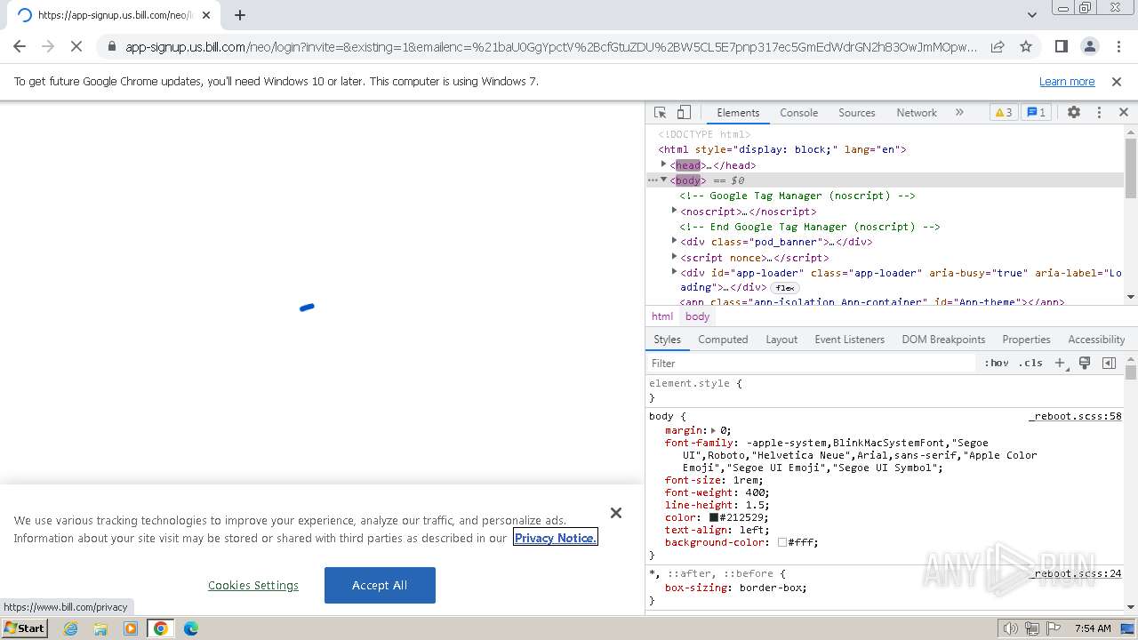Image resolution: width=1138 pixels, height=640 pixels.
Task: Open _reboot.scss:24 source link
Action: (1075, 573)
